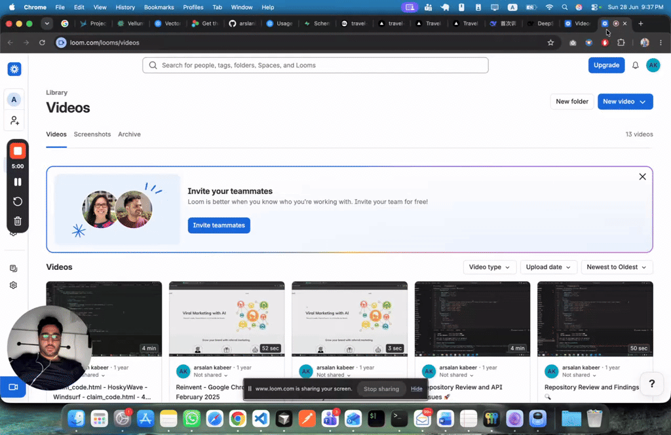Open the Chrome extensions puzzle icon
Screen dimensions: 671x435
[x=621, y=43]
